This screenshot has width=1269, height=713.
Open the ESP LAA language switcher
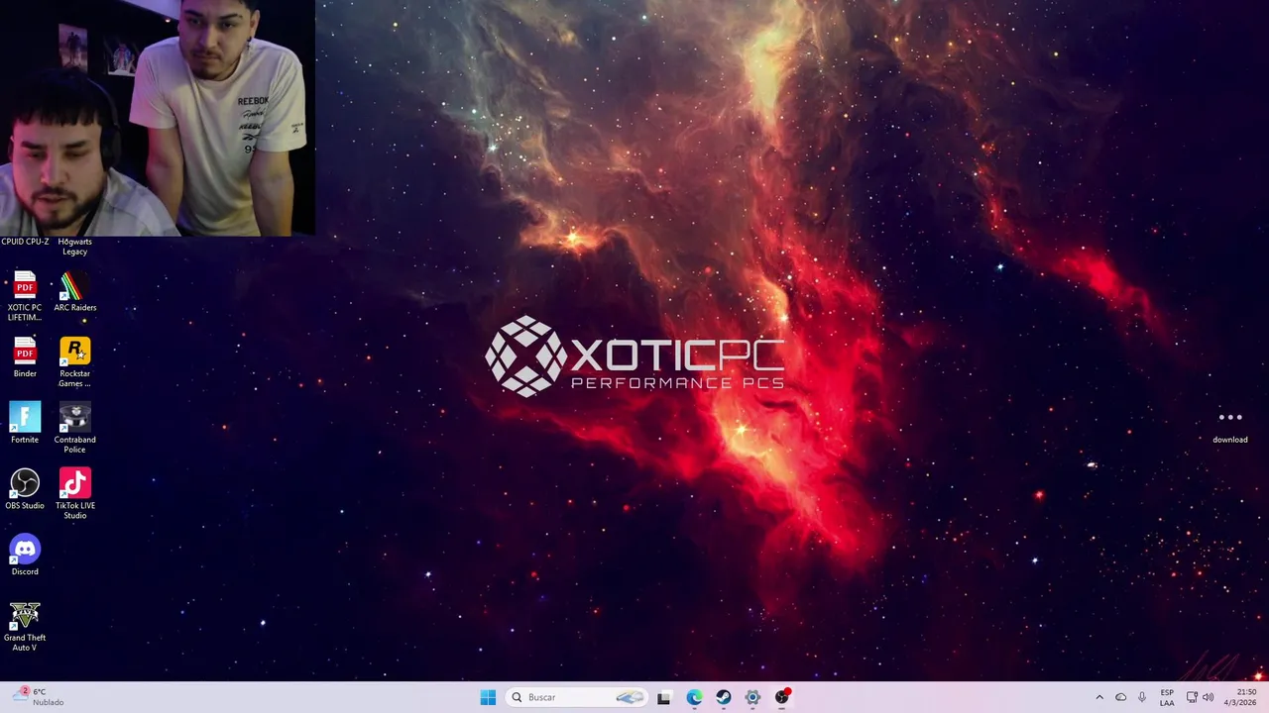(1167, 697)
